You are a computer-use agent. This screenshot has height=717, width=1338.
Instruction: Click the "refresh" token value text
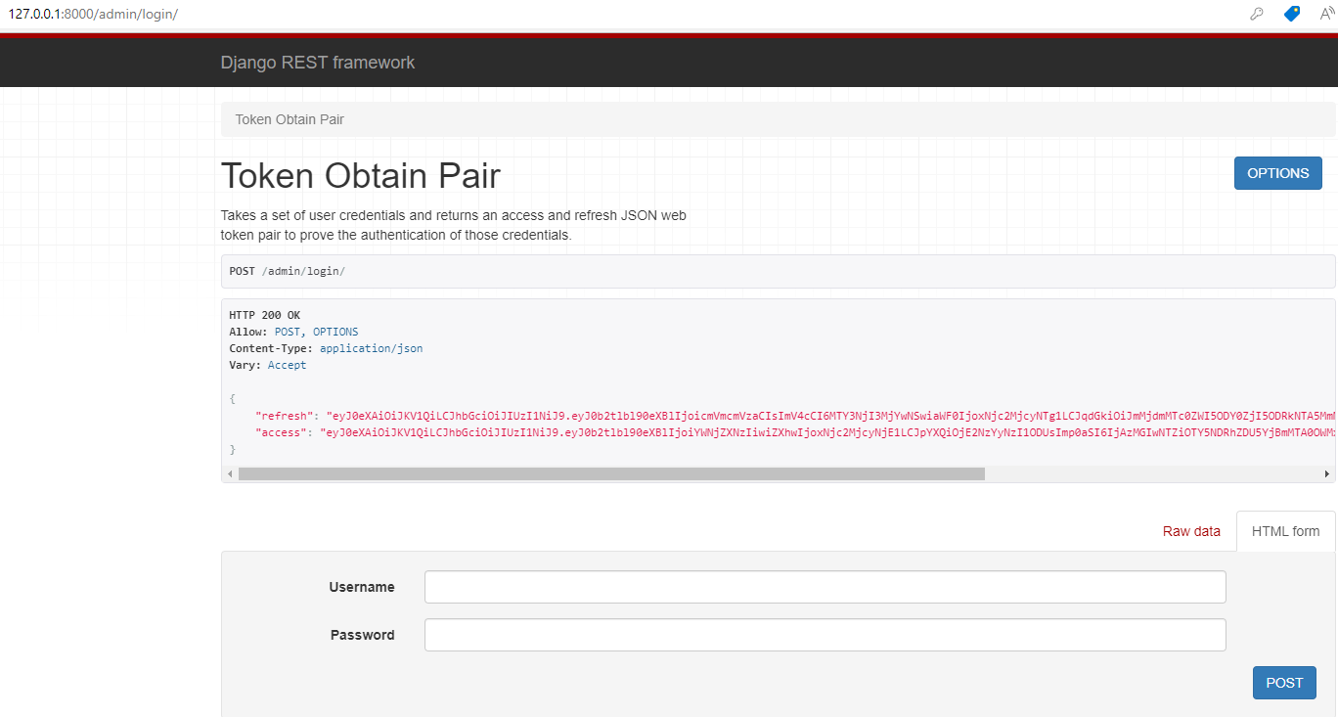pyautogui.click(x=830, y=415)
